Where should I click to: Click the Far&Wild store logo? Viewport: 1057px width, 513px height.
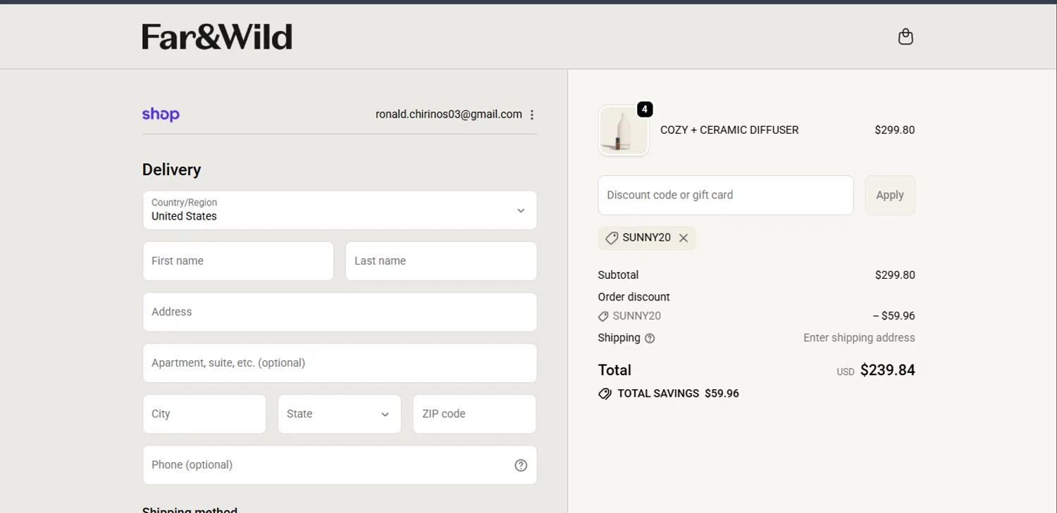(x=217, y=37)
